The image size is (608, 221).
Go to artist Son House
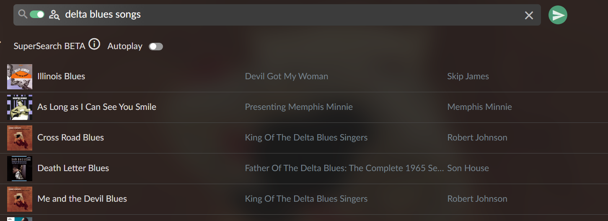coord(468,168)
